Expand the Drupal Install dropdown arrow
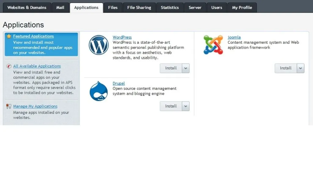 point(186,106)
